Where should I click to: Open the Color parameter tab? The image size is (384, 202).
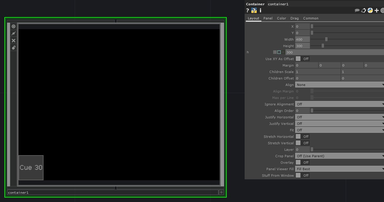[281, 18]
